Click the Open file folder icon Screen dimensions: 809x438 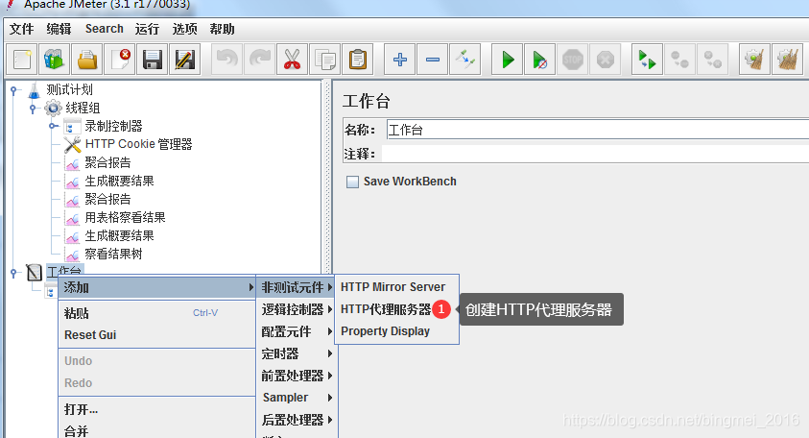[x=87, y=60]
